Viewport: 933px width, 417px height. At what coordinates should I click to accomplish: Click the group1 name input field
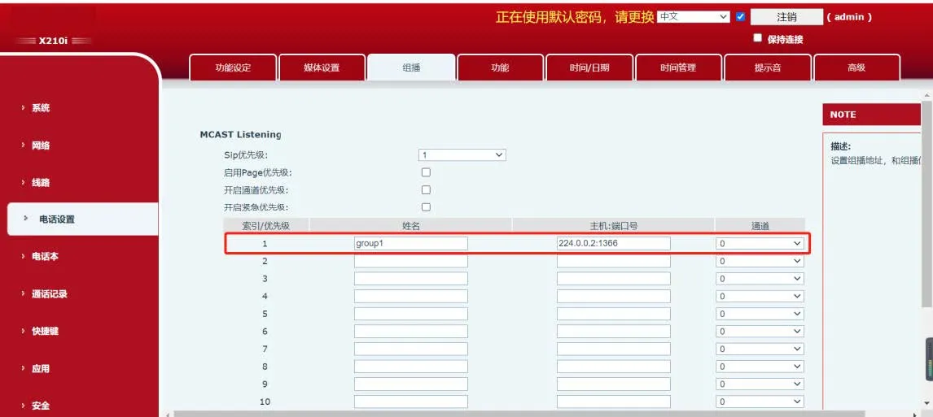pos(410,243)
